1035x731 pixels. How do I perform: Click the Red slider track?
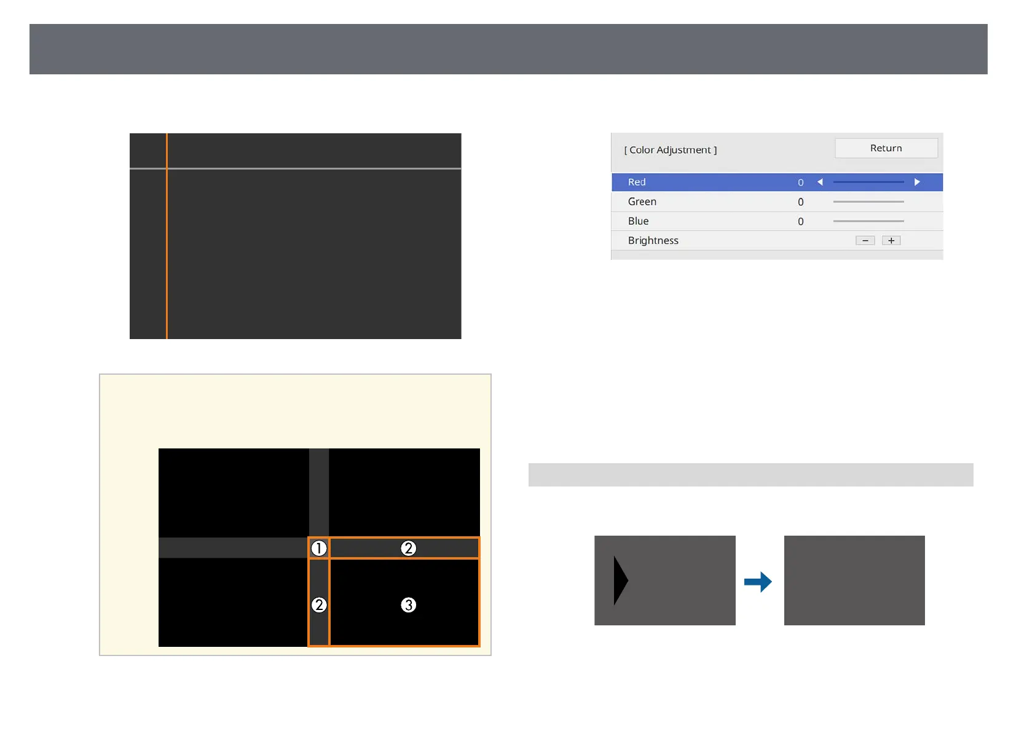(868, 182)
